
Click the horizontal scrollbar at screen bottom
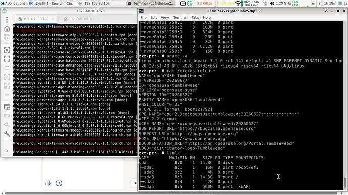(171, 193)
